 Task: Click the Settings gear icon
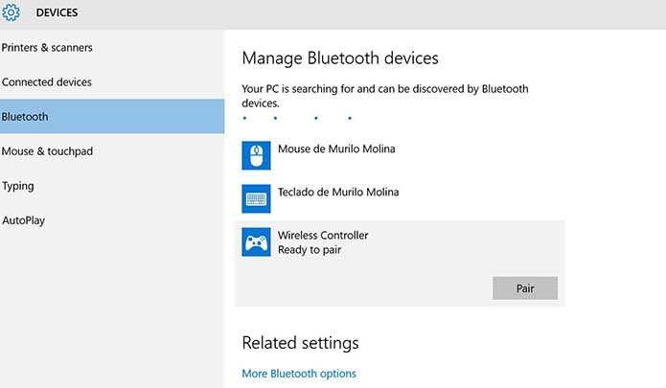(11, 12)
